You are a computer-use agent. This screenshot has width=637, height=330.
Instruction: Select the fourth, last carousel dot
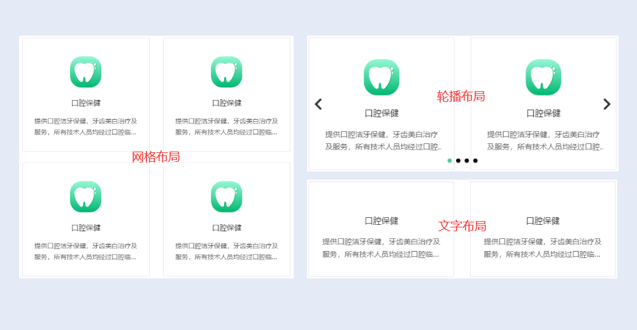tap(475, 161)
